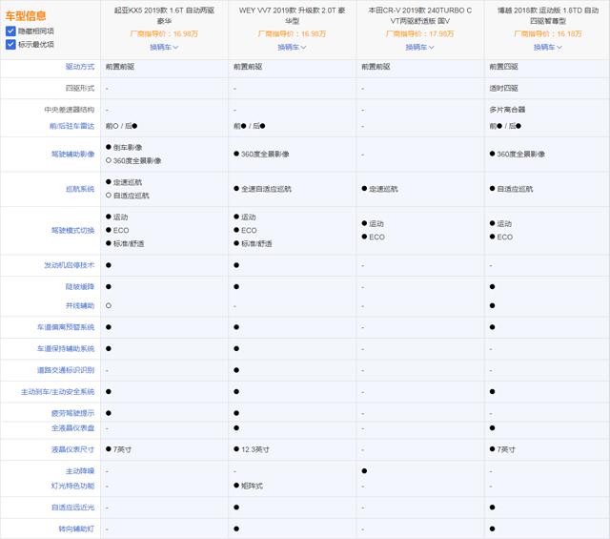Open the 发动机启停技术 row label link

click(x=70, y=265)
